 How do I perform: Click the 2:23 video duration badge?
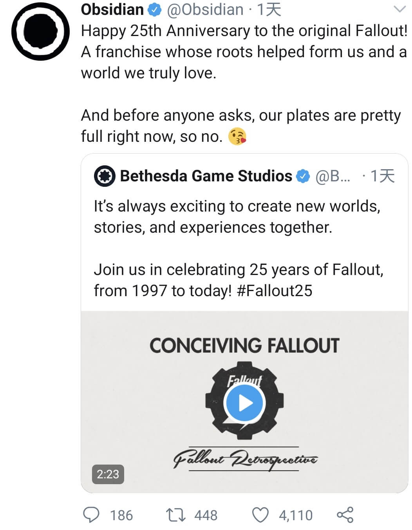click(x=108, y=474)
